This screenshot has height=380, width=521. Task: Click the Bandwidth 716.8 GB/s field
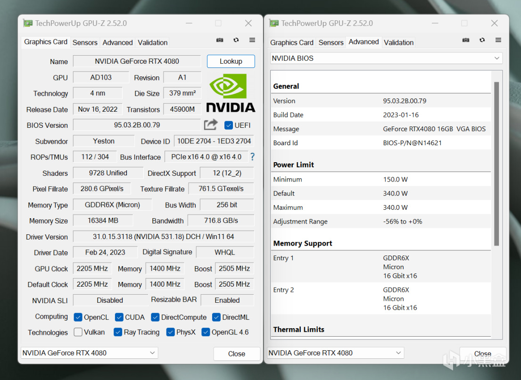pyautogui.click(x=221, y=221)
